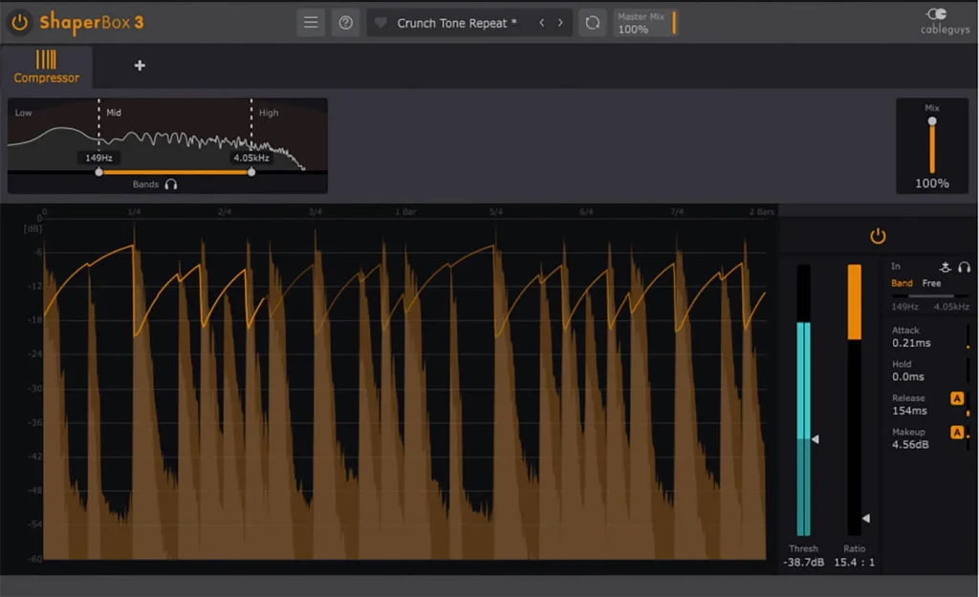Select the Compressor shaper tab
979x597 pixels.
[46, 66]
